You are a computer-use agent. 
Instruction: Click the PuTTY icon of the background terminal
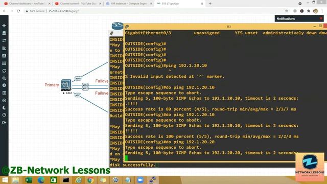coord(111,33)
